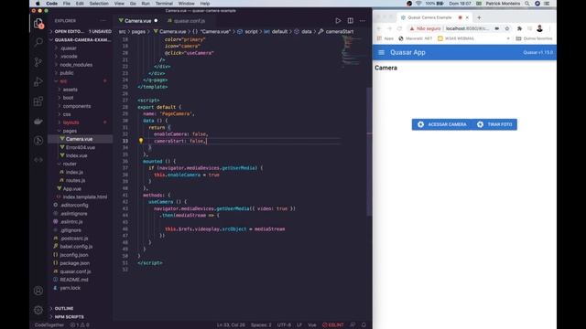
Task: Click the Spaces: 2 status bar entry
Action: (x=261, y=325)
